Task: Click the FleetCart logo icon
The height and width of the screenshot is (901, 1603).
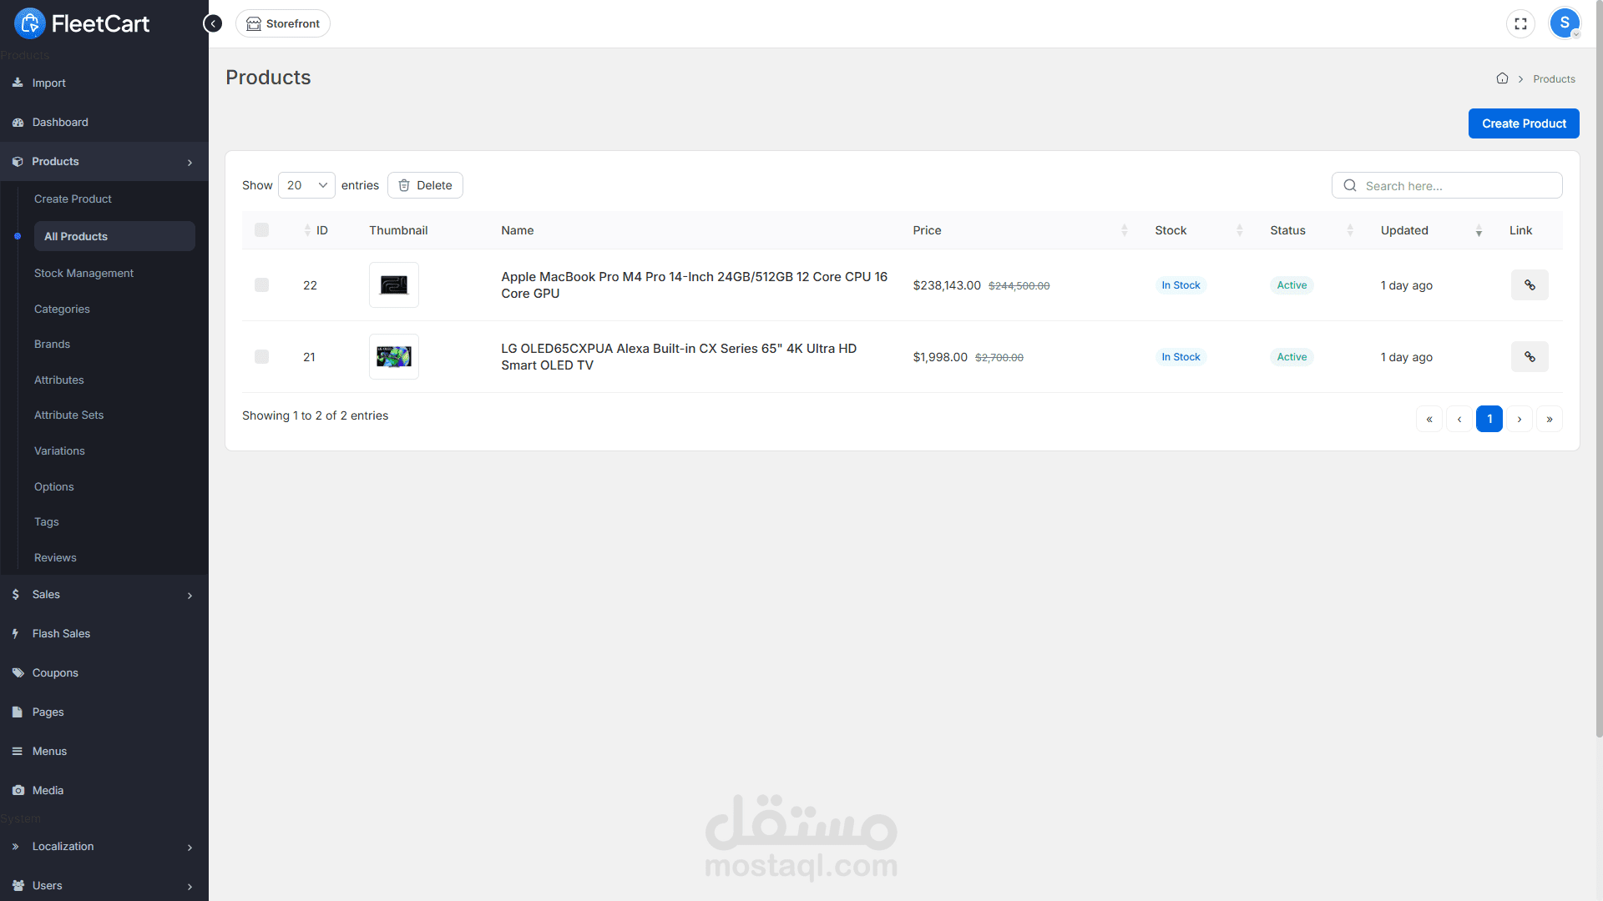Action: (30, 23)
